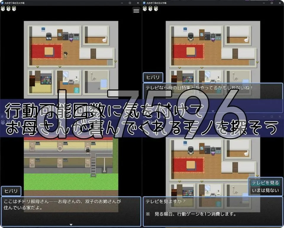Image resolution: width=284 pixels, height=228 pixels.
Task: Click the television in top-left room
Action: 49,36
